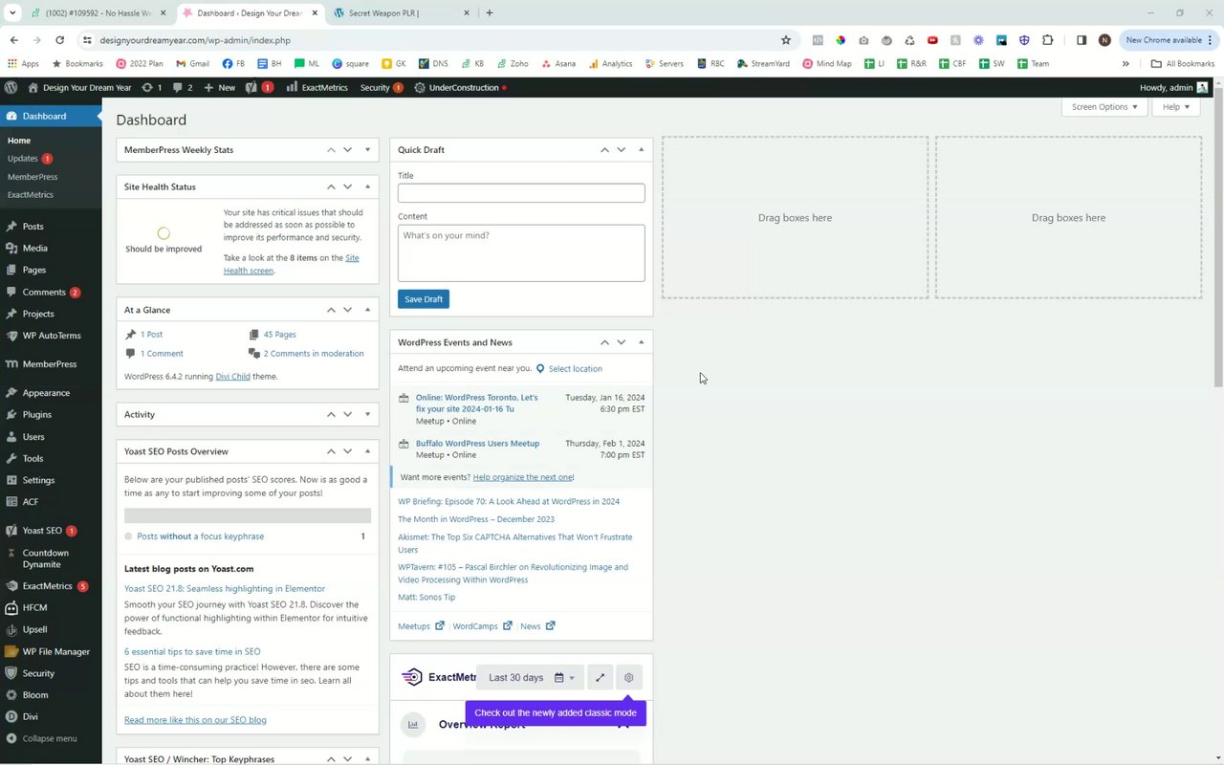Image resolution: width=1224 pixels, height=765 pixels.
Task: Toggle the At a Glance panel
Action: 367,310
